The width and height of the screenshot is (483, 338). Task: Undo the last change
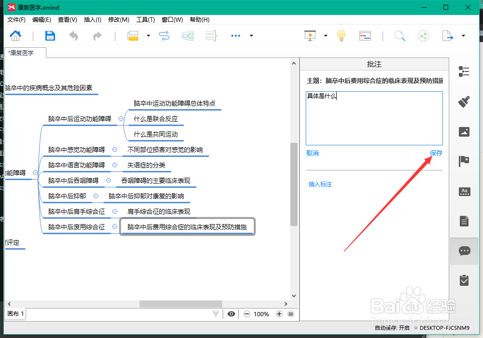click(x=73, y=35)
